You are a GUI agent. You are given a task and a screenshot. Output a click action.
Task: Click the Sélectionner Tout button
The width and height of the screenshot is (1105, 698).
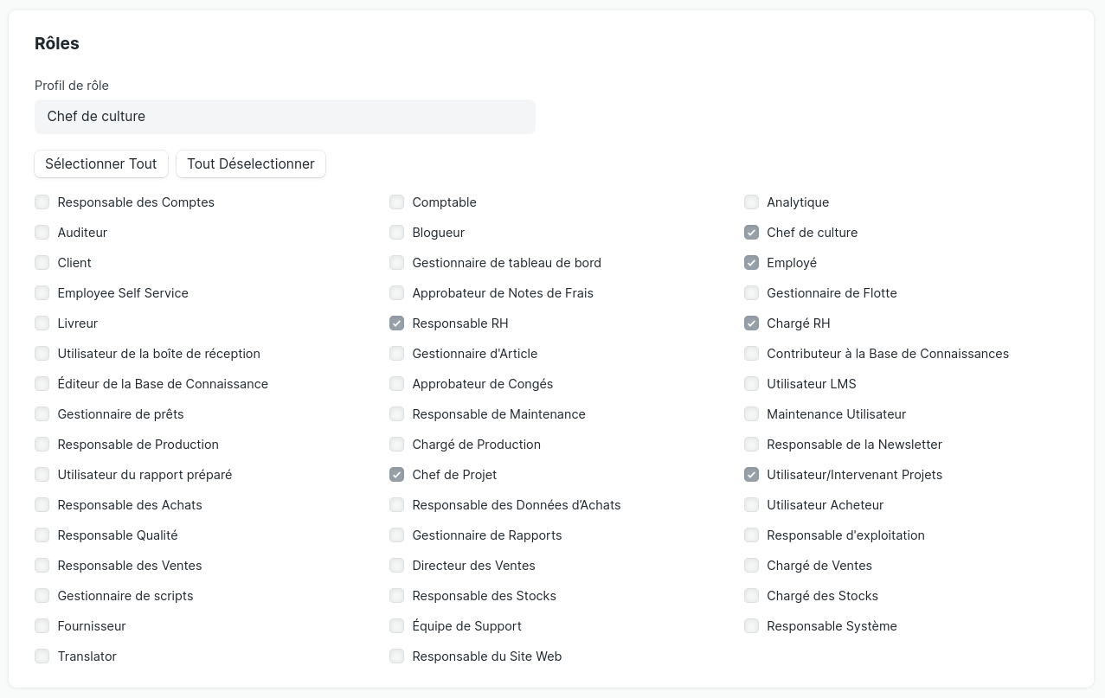(x=101, y=163)
